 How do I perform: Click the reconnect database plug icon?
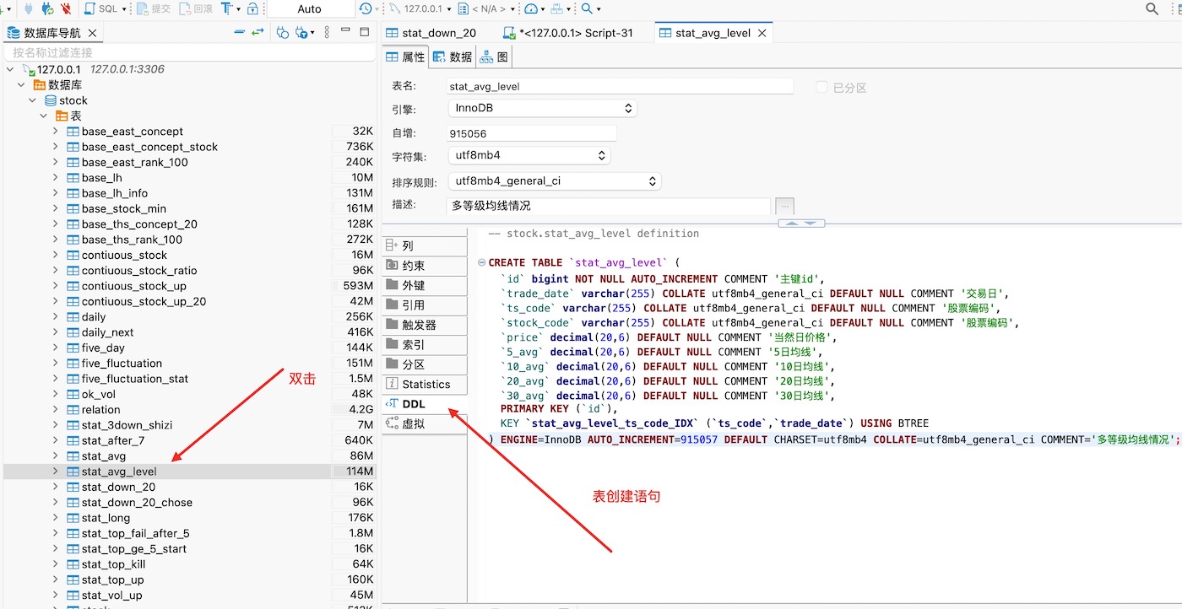pyautogui.click(x=47, y=8)
